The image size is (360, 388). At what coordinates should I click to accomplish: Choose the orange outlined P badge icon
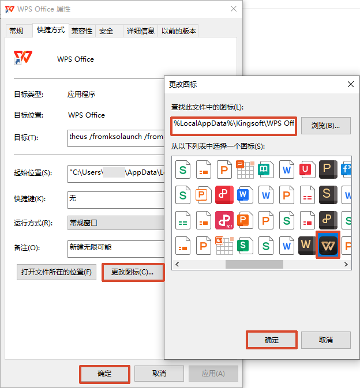pyautogui.click(x=203, y=194)
